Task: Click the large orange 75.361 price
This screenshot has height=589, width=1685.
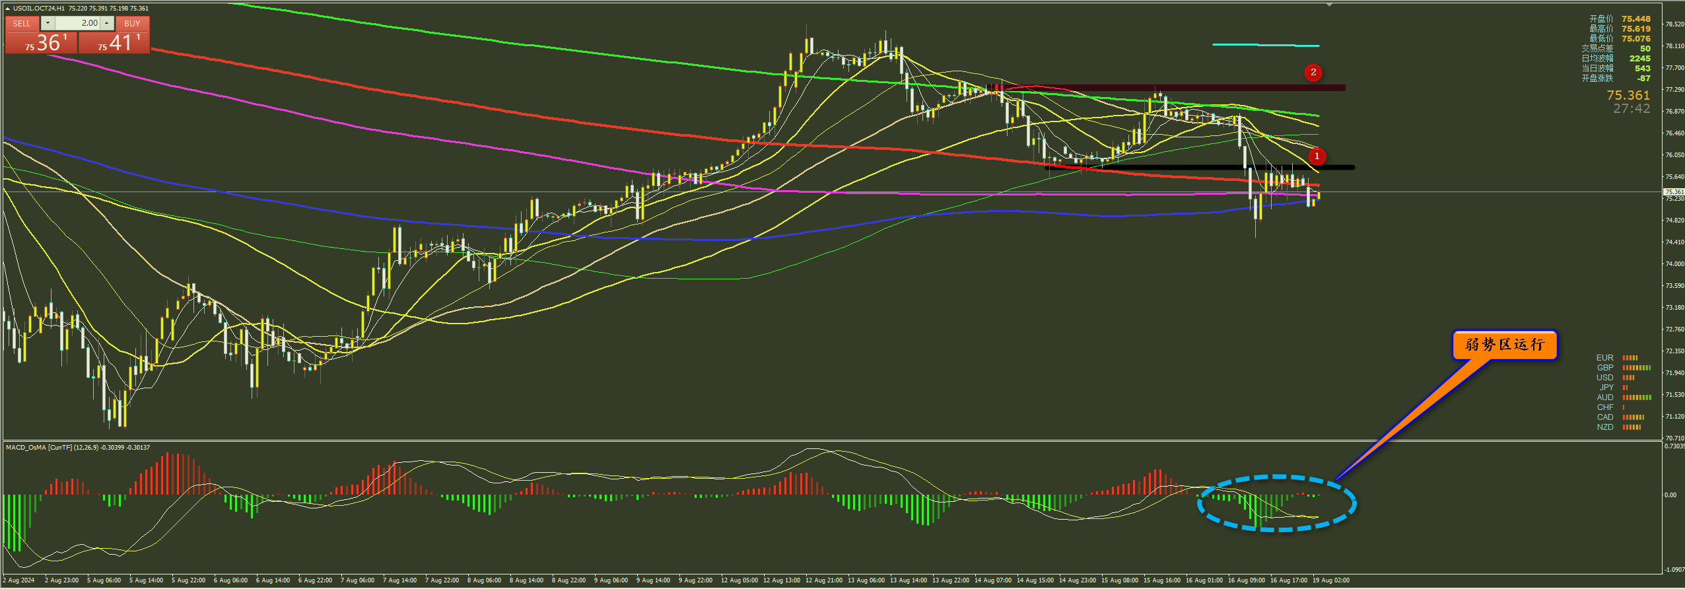Action: [x=1628, y=96]
